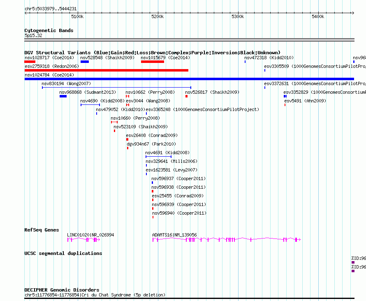
Task: Click the esv3305509 variant label
Action: pos(315,66)
